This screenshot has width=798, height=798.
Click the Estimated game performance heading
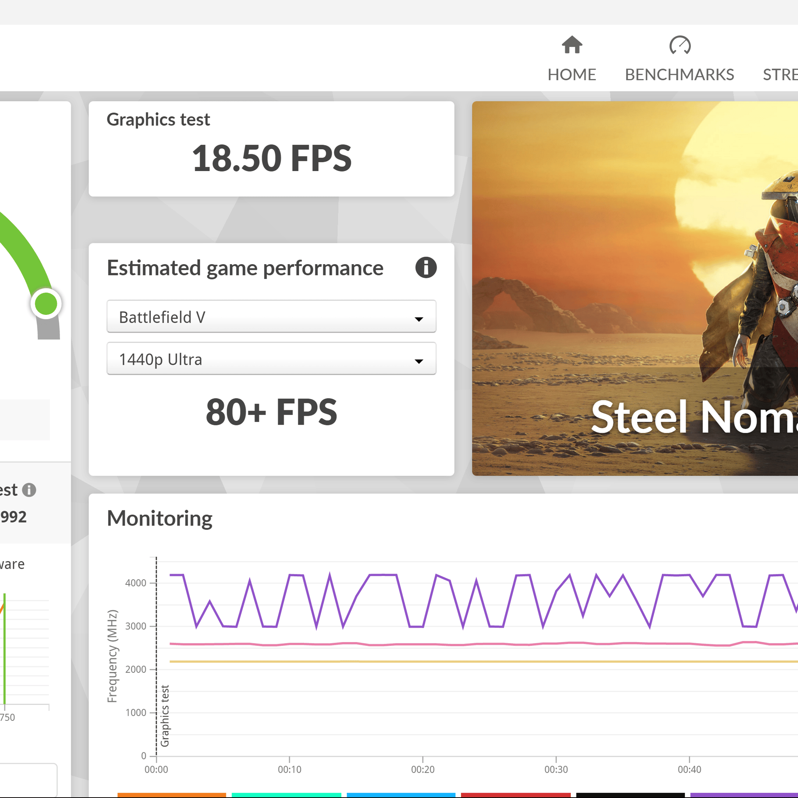[x=245, y=268]
